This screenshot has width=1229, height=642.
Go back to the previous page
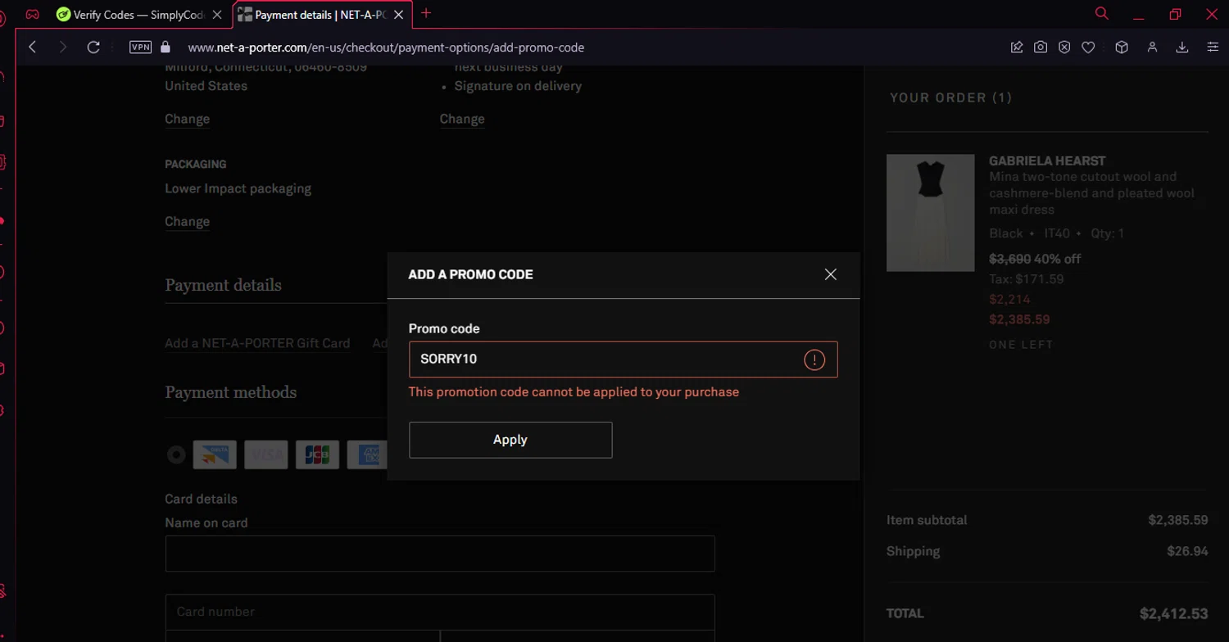[33, 47]
